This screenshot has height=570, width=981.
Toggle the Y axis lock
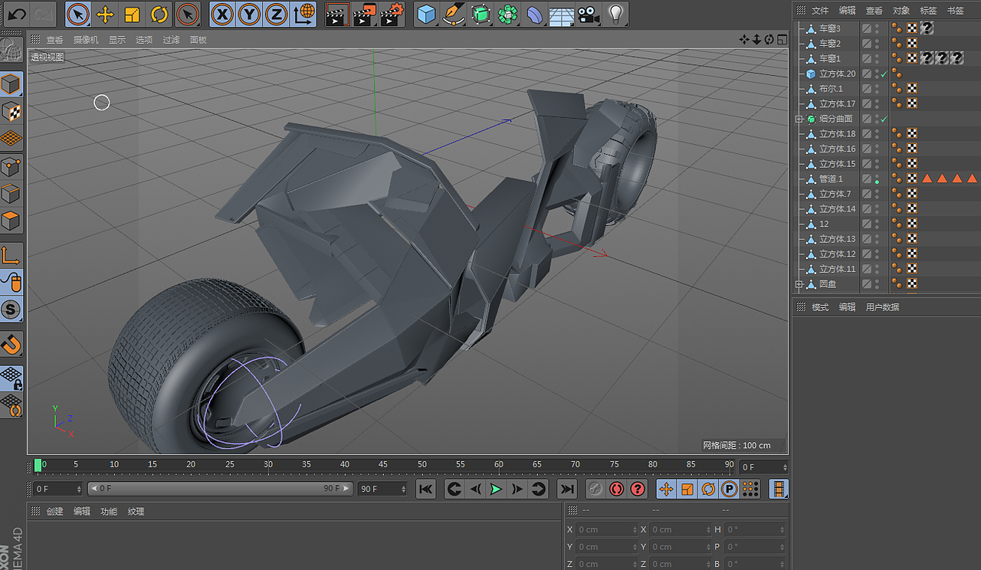(248, 14)
